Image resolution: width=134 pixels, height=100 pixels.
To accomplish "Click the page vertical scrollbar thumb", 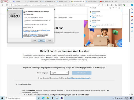I will coord(129,25).
